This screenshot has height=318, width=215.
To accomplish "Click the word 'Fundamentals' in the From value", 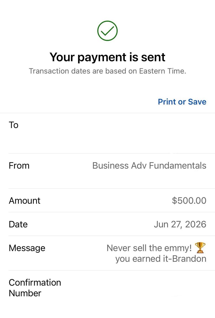I will pyautogui.click(x=178, y=166).
